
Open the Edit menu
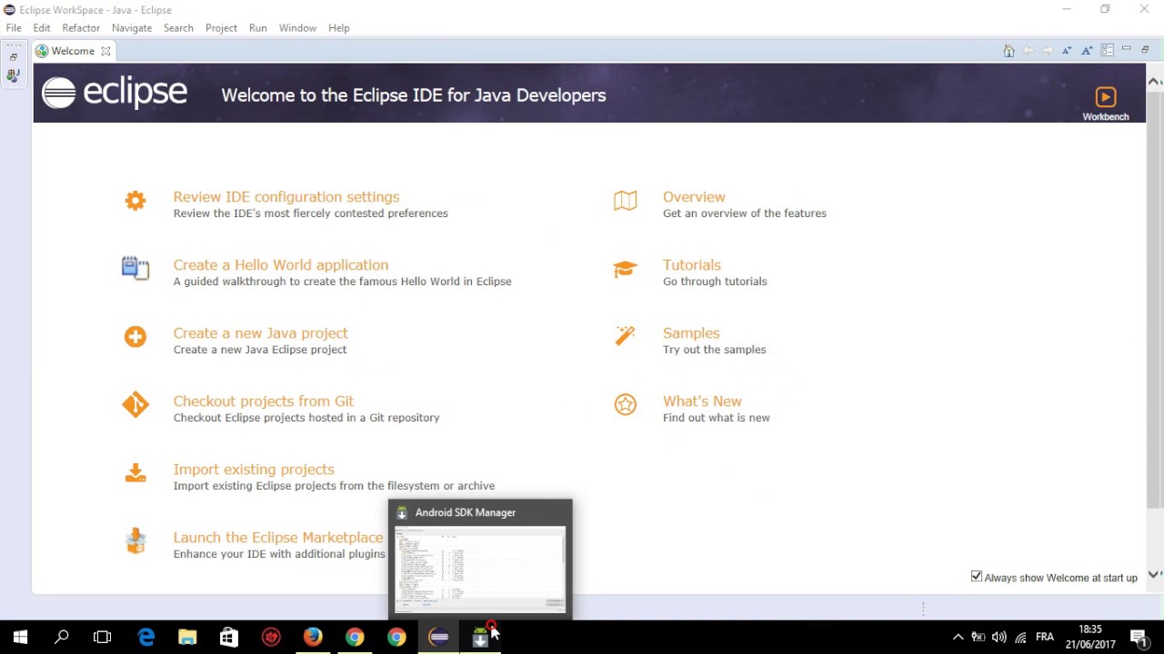[x=42, y=28]
